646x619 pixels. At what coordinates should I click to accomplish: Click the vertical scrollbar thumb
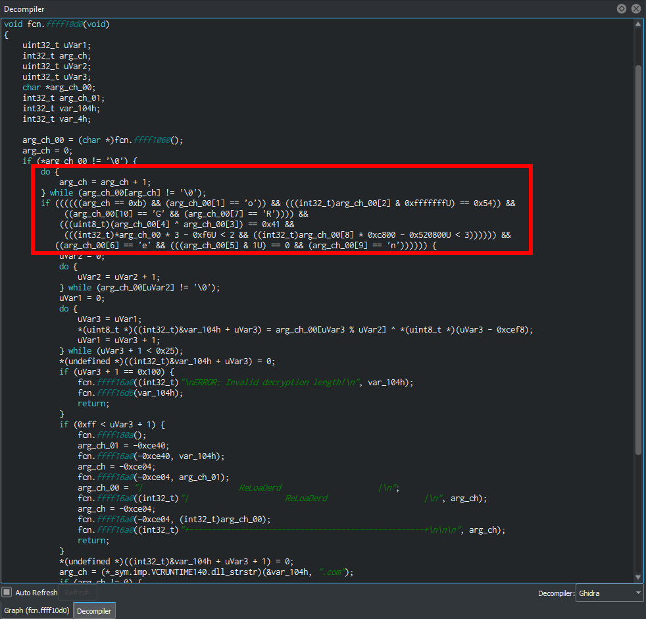point(638,260)
